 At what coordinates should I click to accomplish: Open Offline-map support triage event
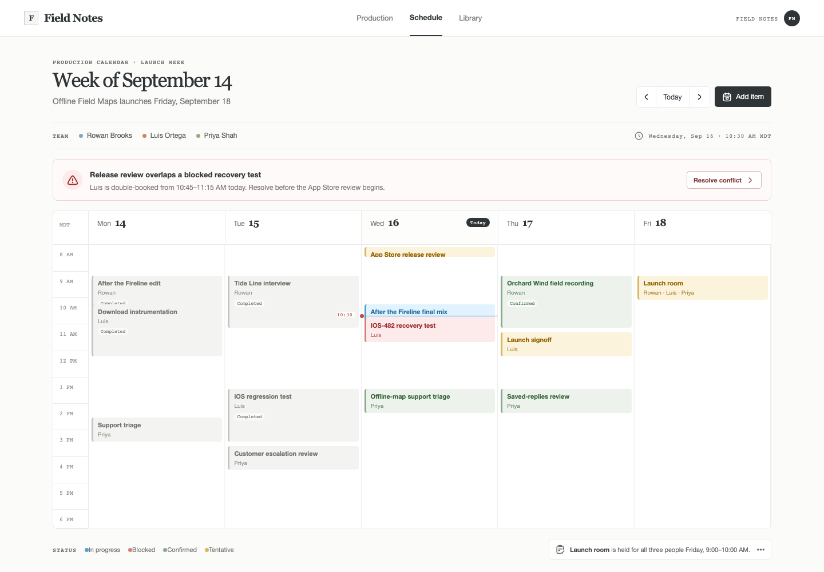430,401
